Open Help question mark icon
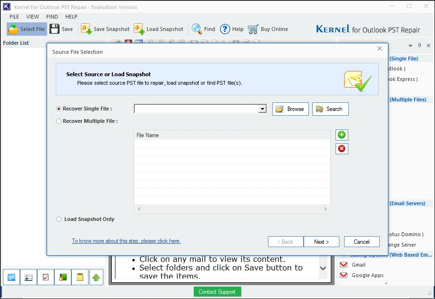435x299 pixels. coord(225,29)
